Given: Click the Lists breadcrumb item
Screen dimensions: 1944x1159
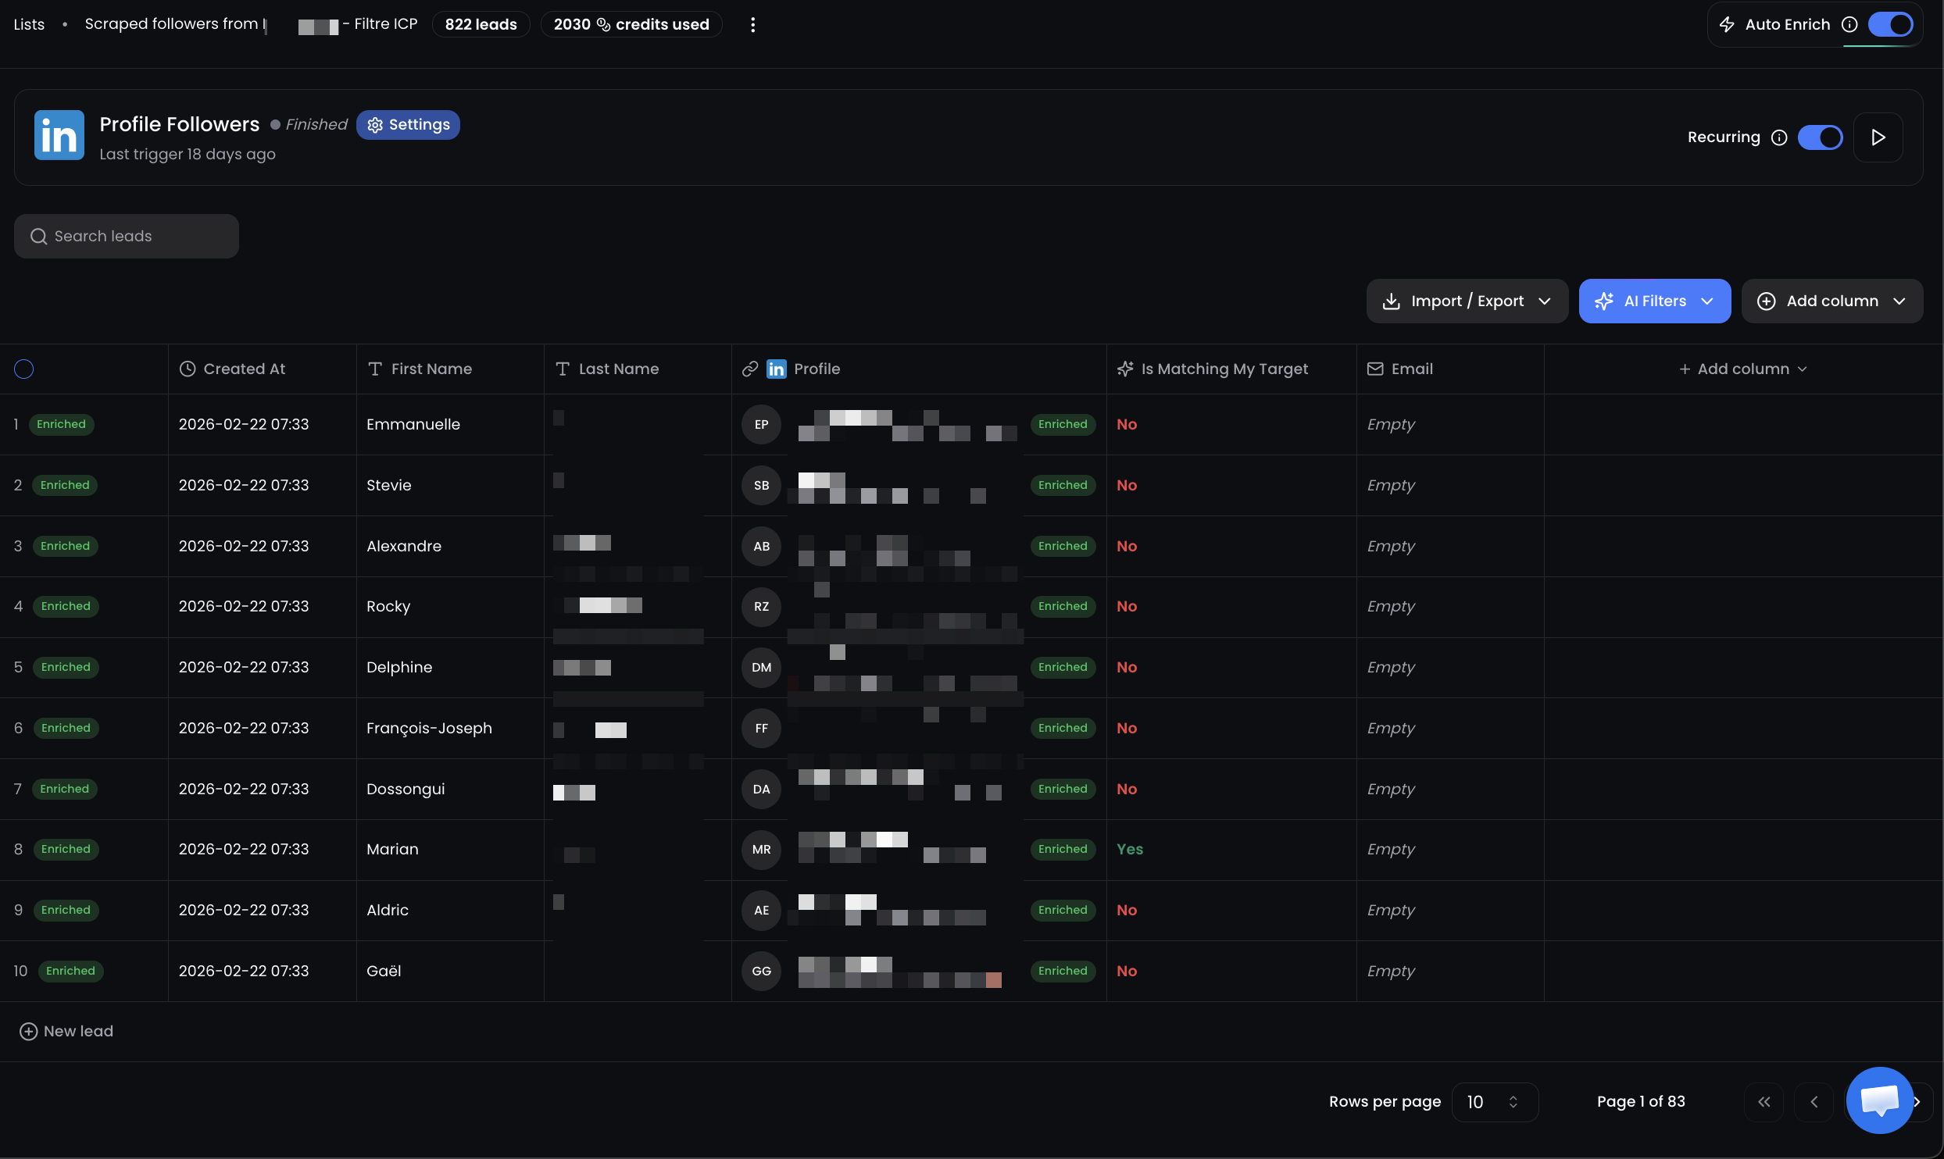Looking at the screenshot, I should pos(29,25).
